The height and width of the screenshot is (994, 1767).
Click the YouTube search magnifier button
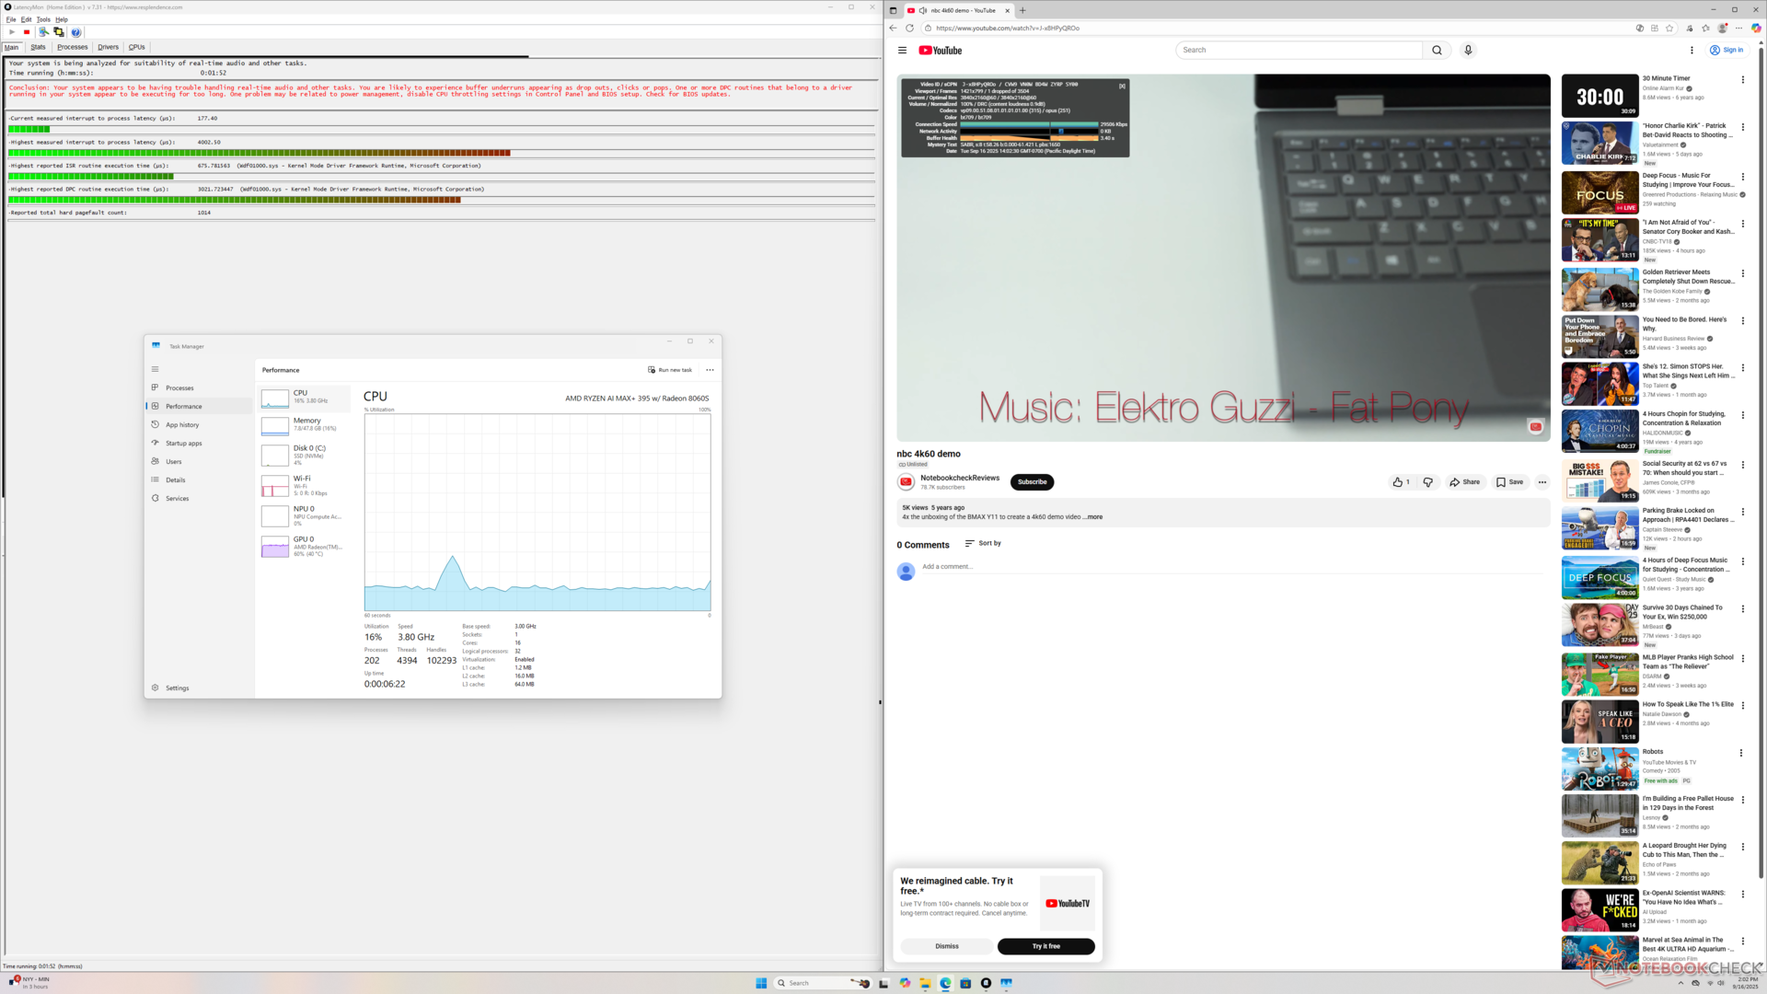(1436, 50)
